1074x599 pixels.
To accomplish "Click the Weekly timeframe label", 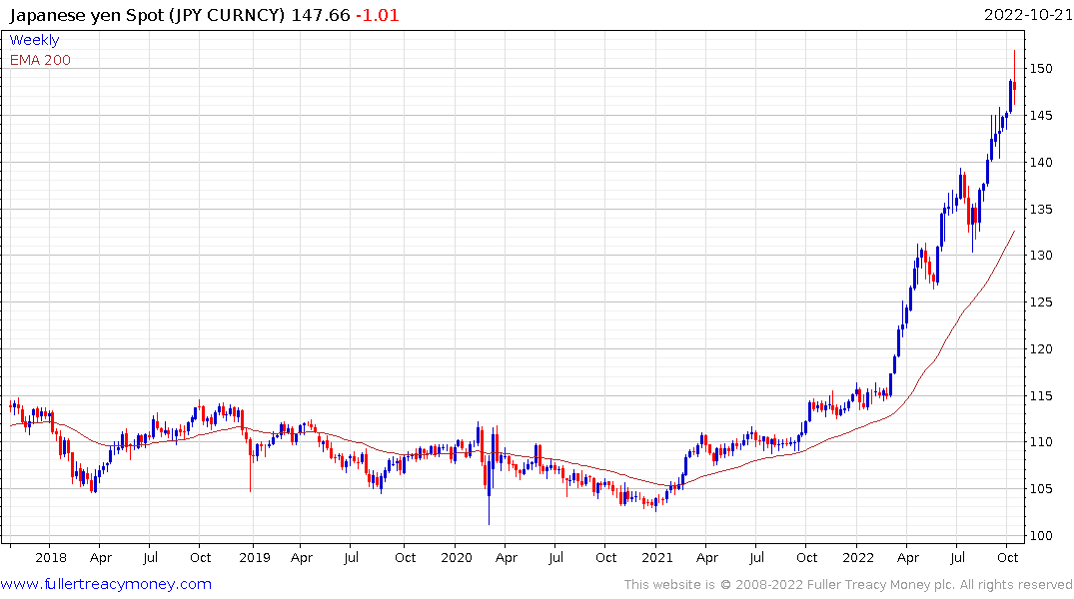I will pos(34,40).
